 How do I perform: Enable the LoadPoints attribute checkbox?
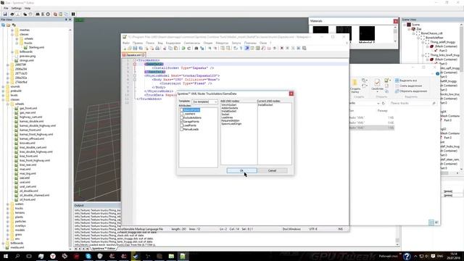pyautogui.click(x=182, y=125)
